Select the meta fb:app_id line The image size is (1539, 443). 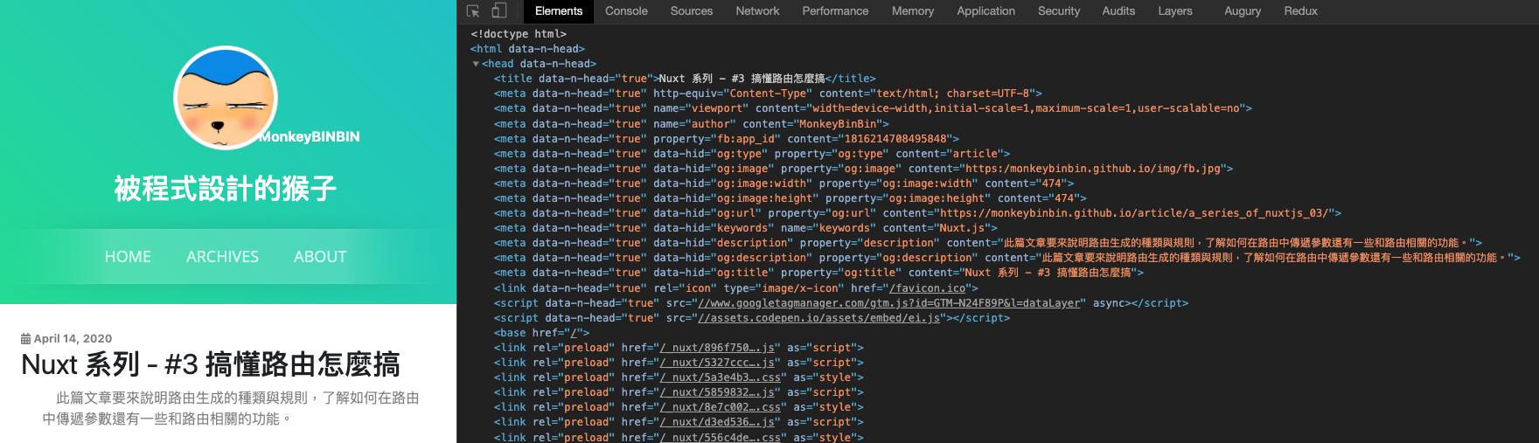[x=727, y=138]
